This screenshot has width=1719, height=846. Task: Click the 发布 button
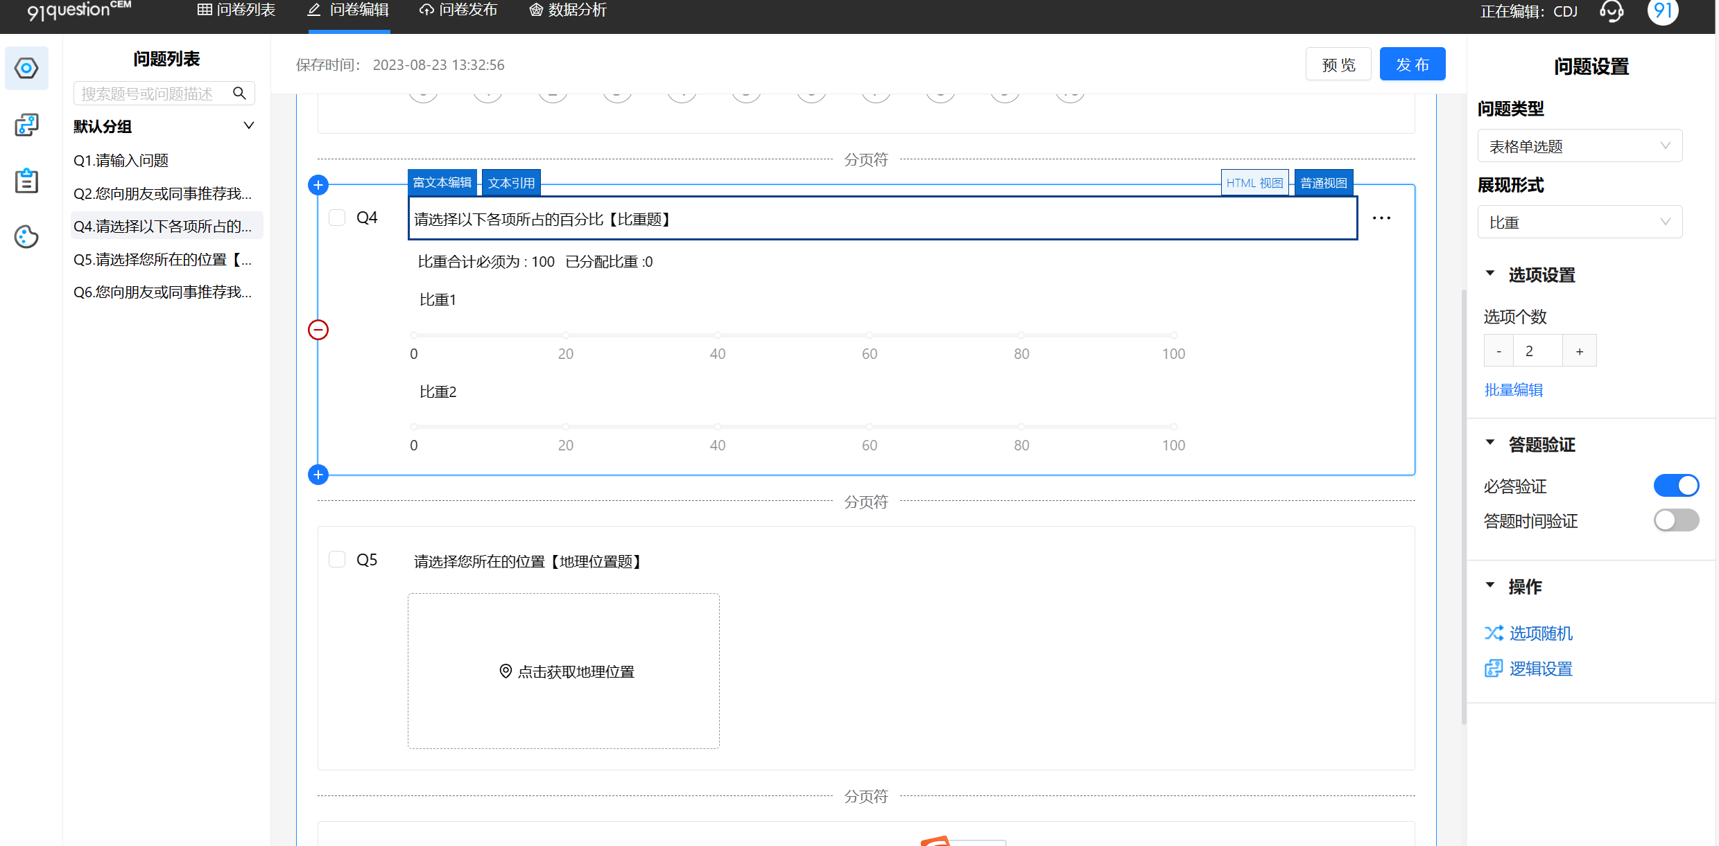click(1413, 64)
